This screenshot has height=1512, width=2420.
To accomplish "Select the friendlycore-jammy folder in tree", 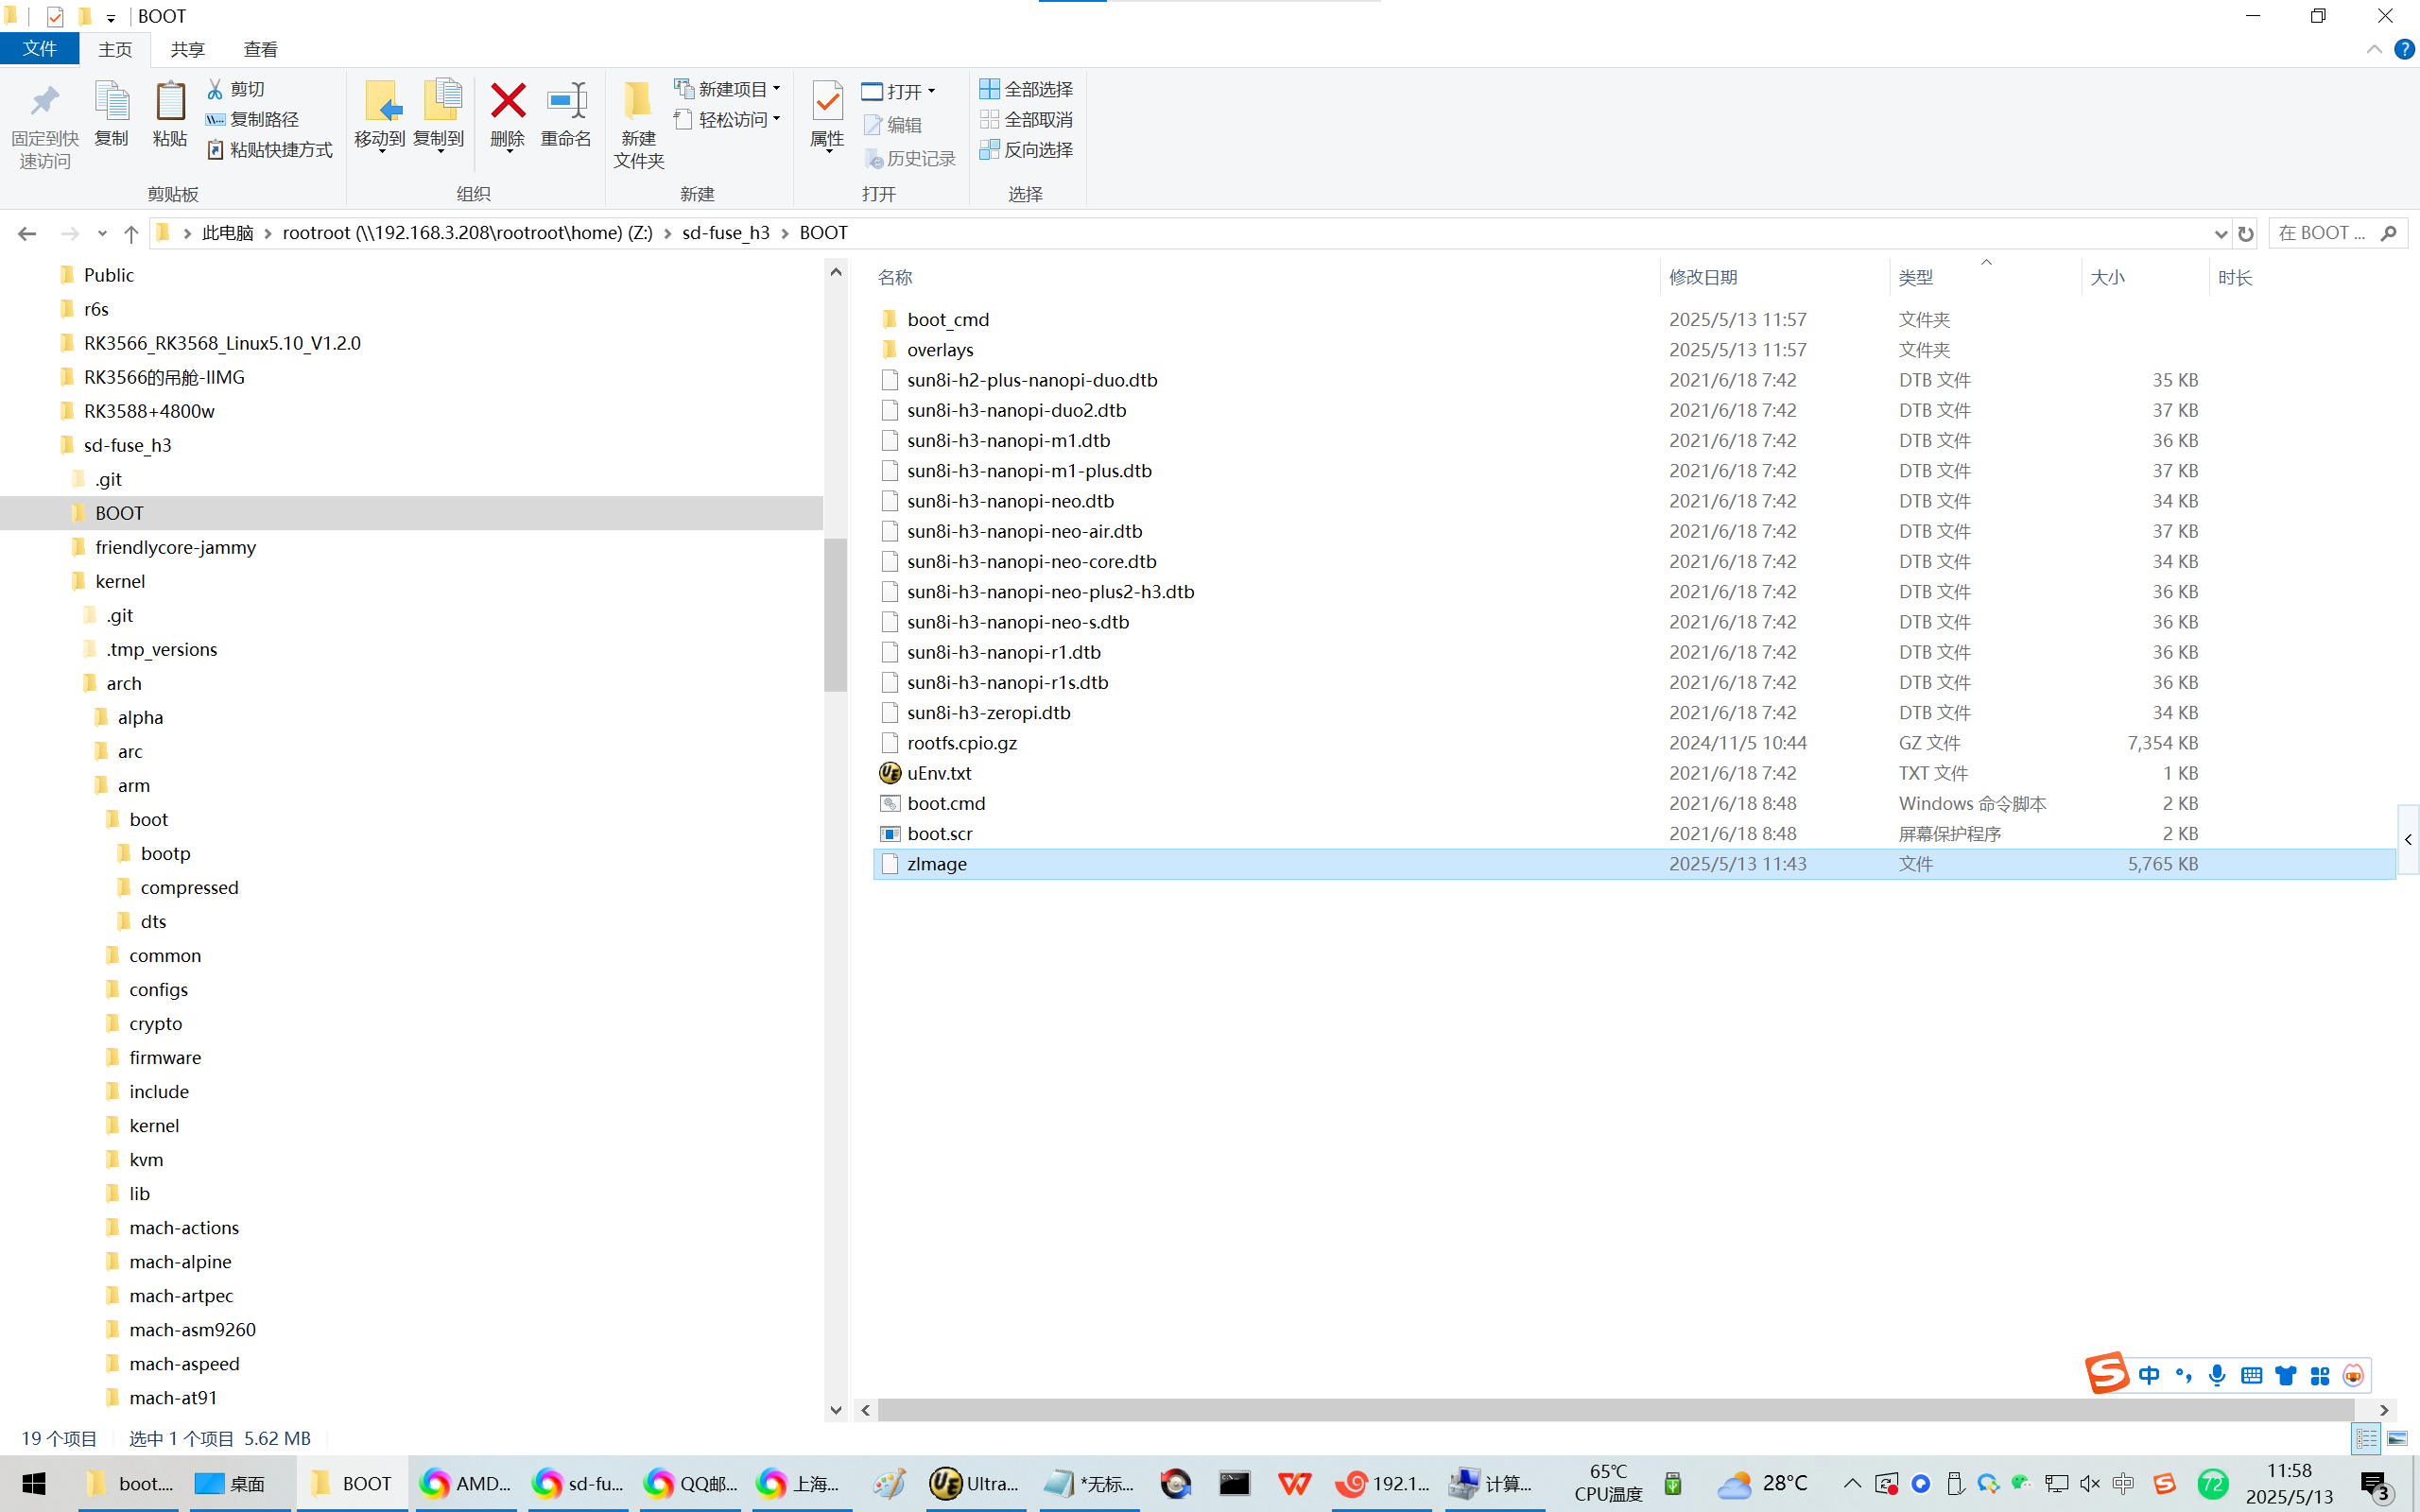I will 175,547.
